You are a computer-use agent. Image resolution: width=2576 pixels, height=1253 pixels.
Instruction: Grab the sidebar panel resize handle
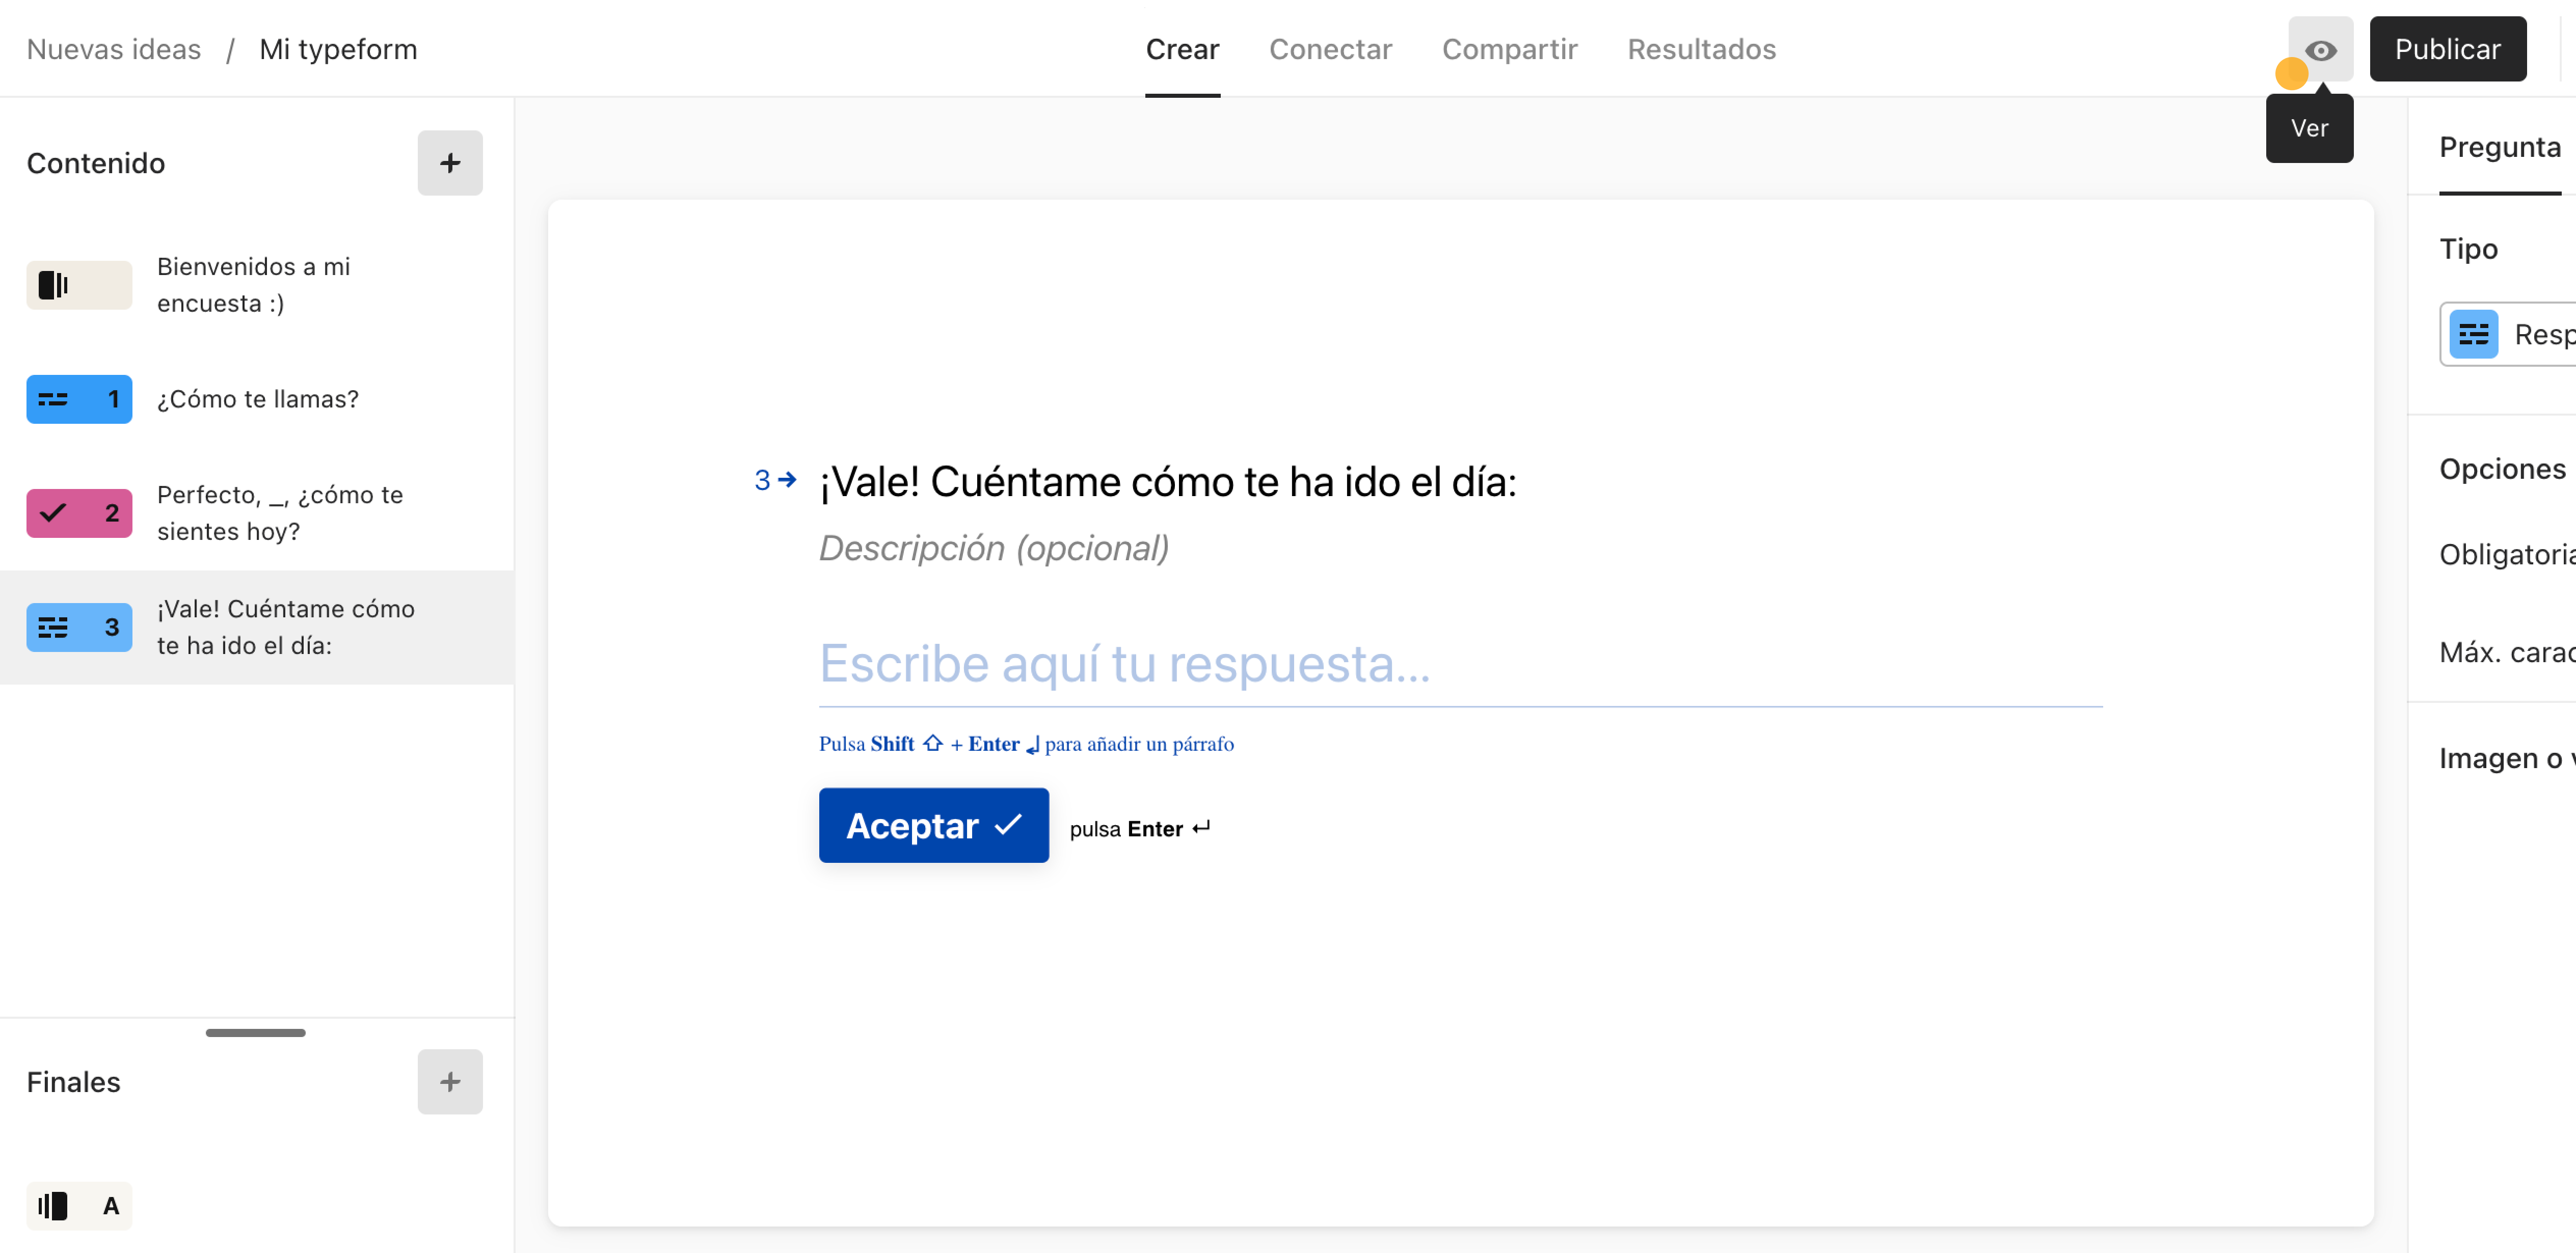tap(255, 1033)
